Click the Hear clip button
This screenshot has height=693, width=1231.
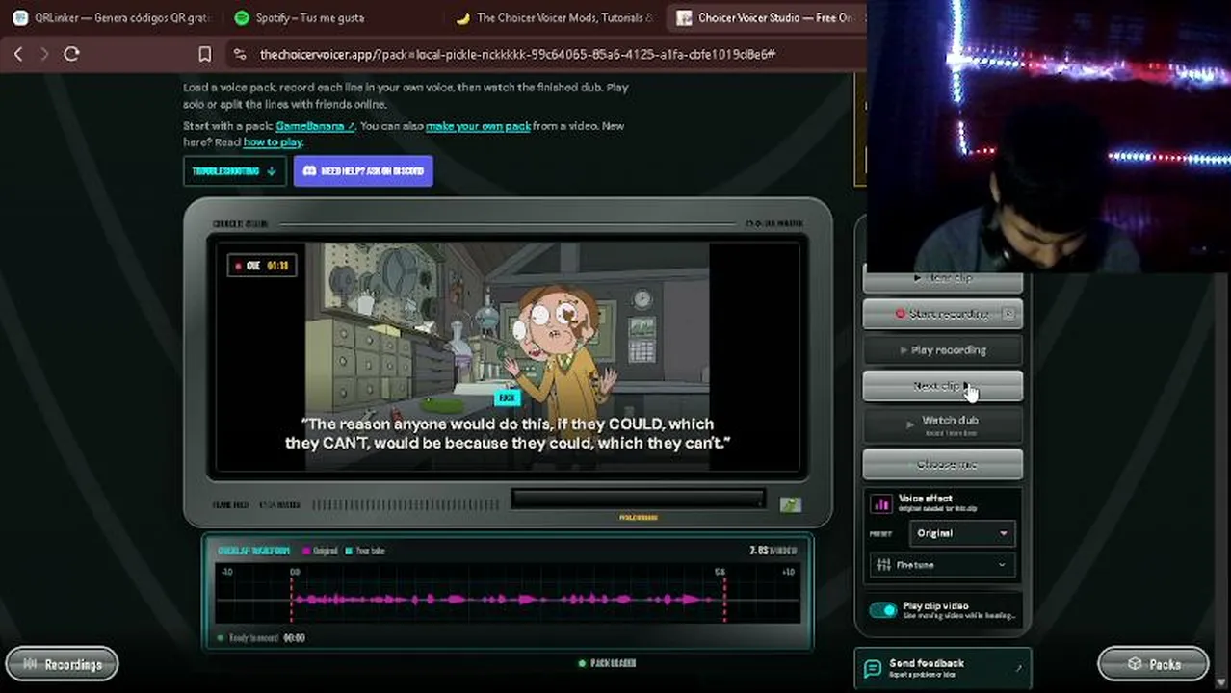click(x=942, y=279)
